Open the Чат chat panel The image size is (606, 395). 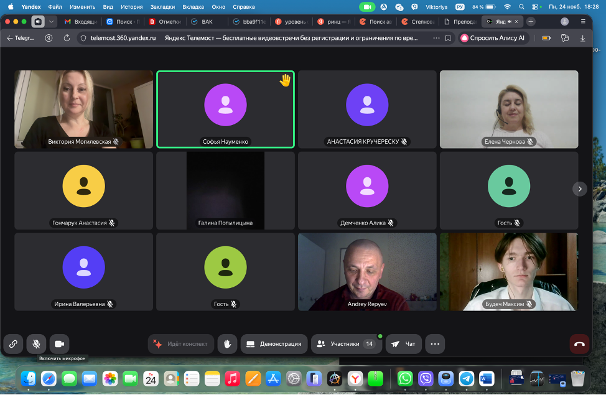404,343
